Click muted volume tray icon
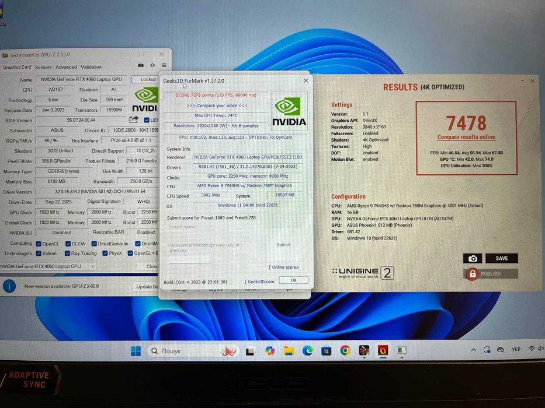The width and height of the screenshot is (545, 408). 541,349
